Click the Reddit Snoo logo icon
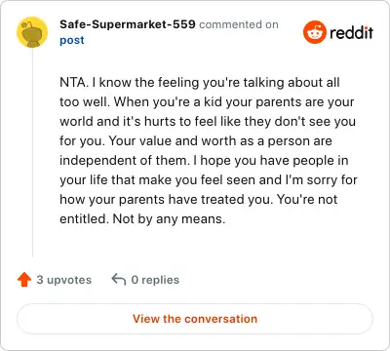This screenshot has width=390, height=351. [314, 32]
